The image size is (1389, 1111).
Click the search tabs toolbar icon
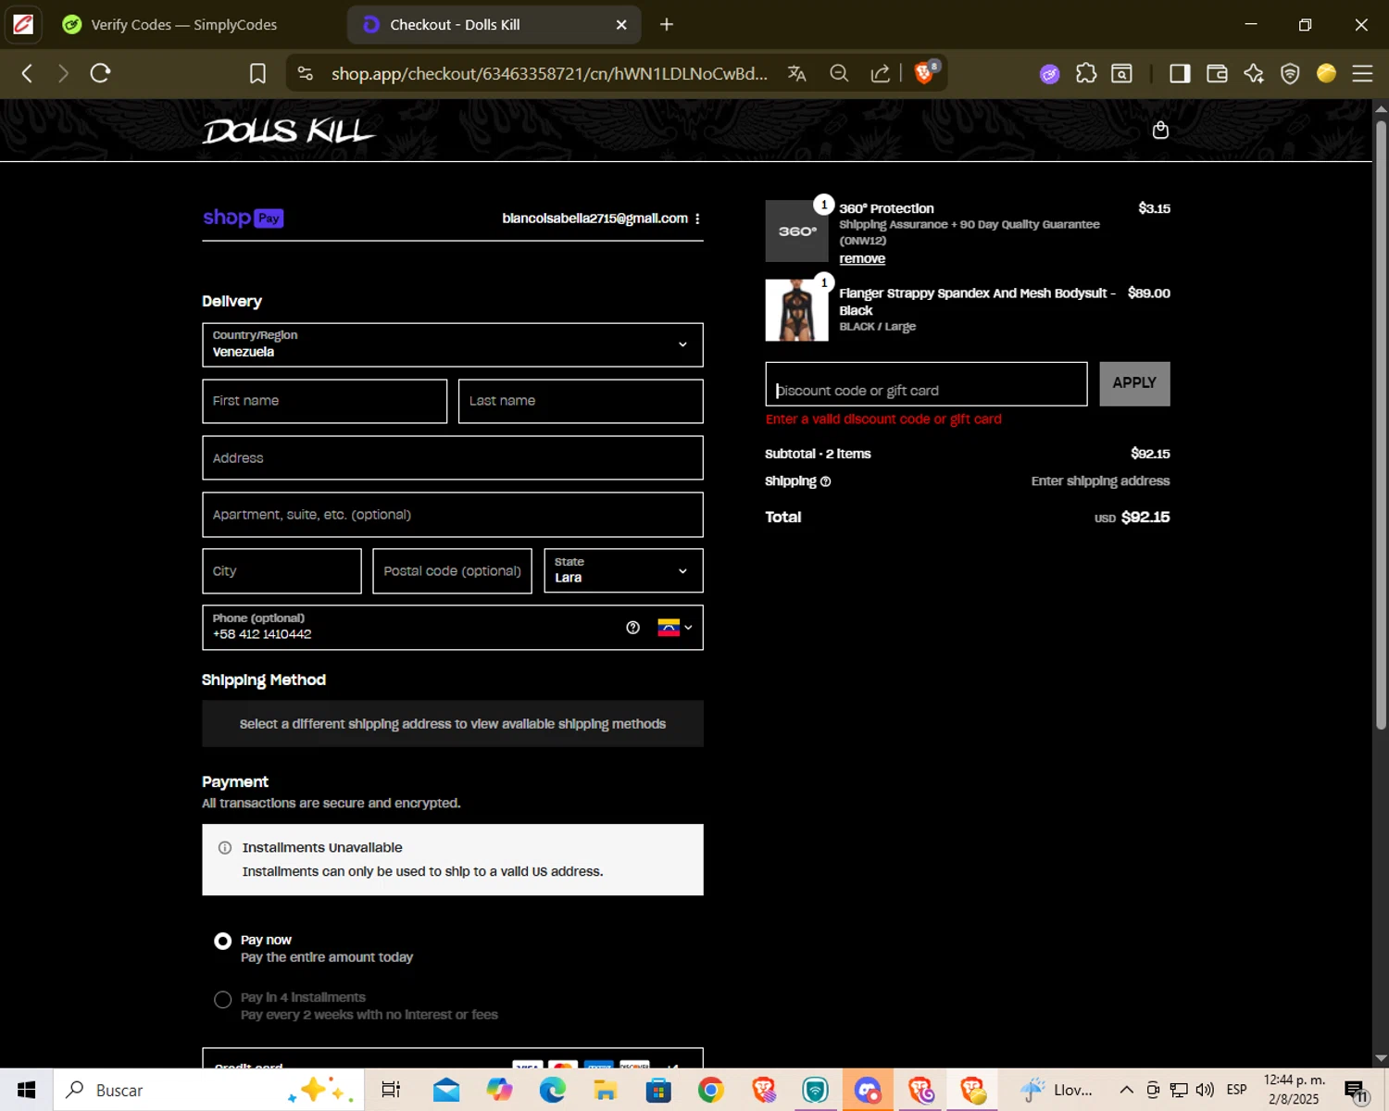pyautogui.click(x=1122, y=73)
